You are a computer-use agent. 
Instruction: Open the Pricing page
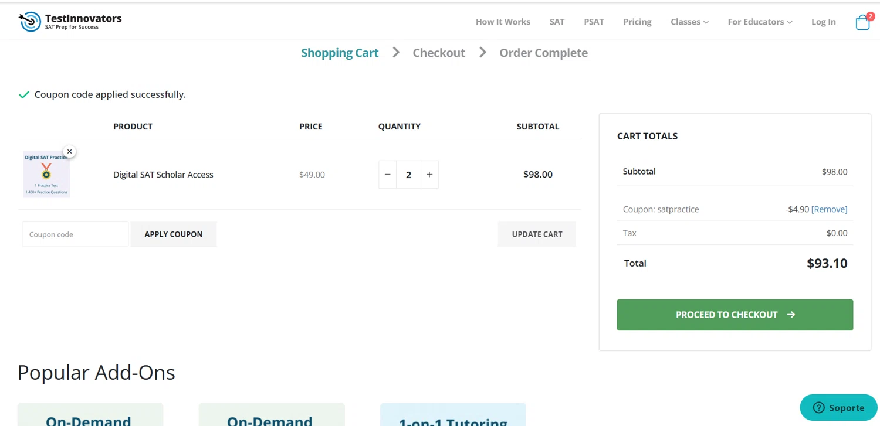point(637,22)
